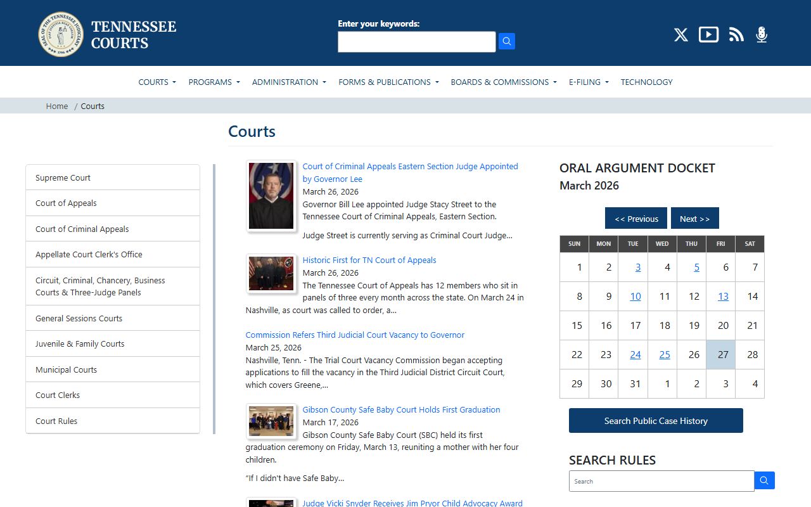Image resolution: width=811 pixels, height=507 pixels.
Task: Open Court Rules sidebar item
Action: (113, 421)
